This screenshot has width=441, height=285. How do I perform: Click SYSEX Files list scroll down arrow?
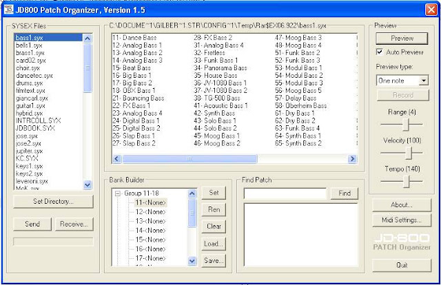(x=88, y=184)
